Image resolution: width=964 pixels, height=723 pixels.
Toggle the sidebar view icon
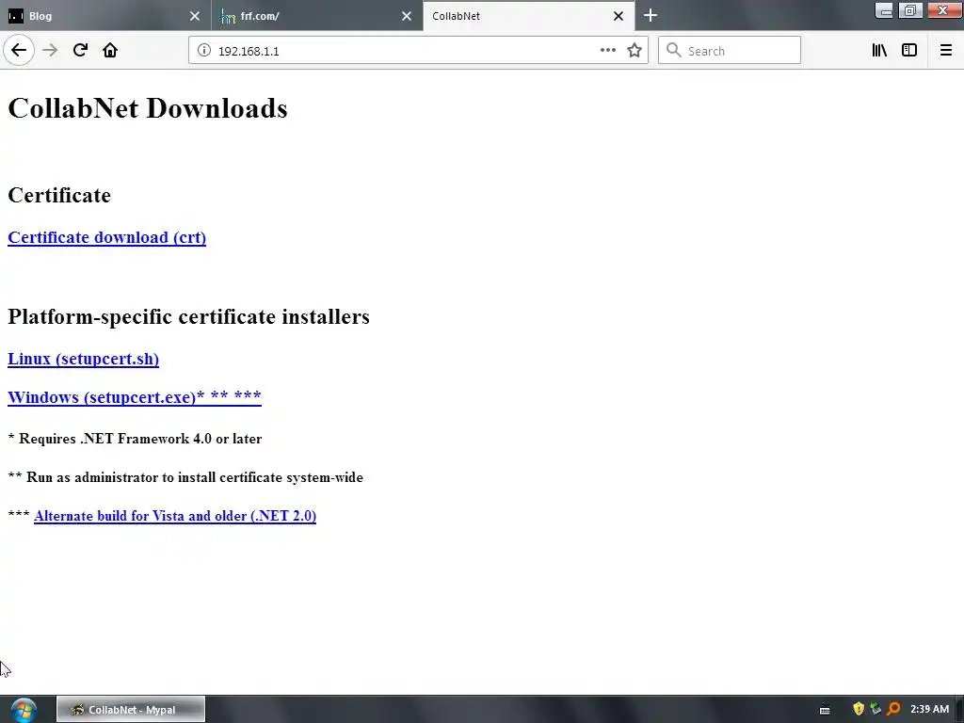click(909, 51)
